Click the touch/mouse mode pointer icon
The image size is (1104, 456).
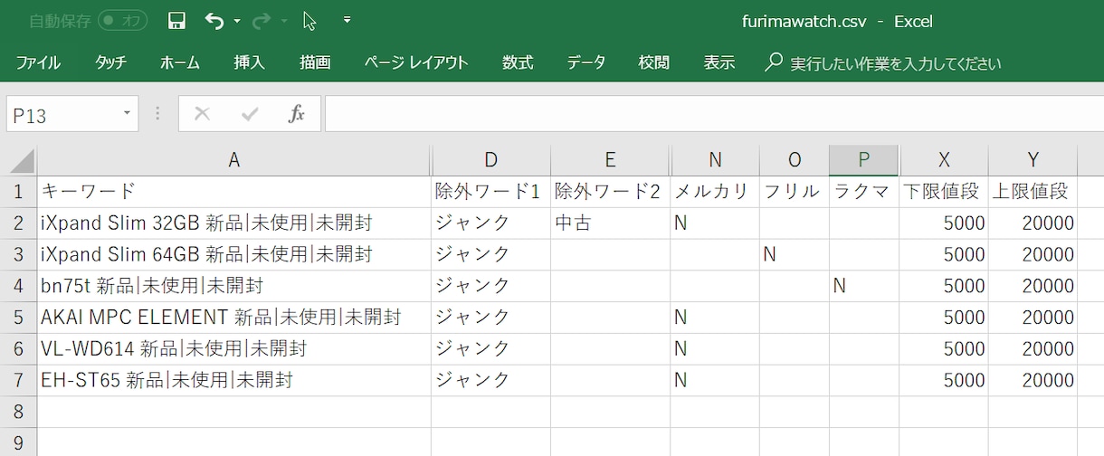pyautogui.click(x=309, y=21)
